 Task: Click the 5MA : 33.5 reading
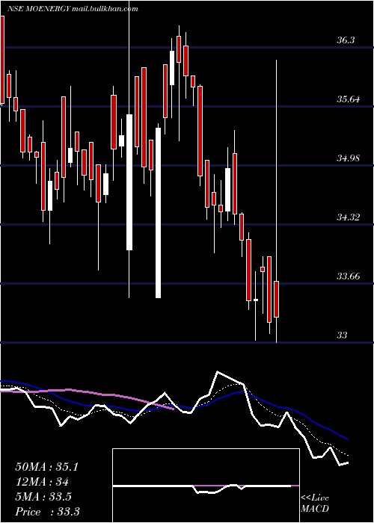43,497
